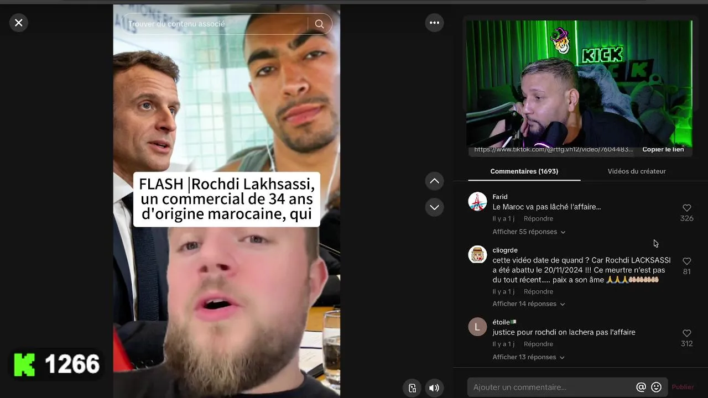Toggle the auto-scroll icon beside volume
This screenshot has height=398, width=708.
coord(412,387)
